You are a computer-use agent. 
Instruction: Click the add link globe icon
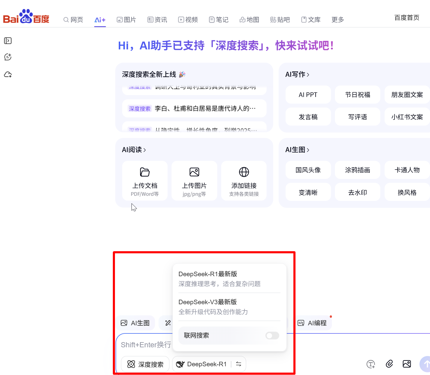[x=244, y=172]
